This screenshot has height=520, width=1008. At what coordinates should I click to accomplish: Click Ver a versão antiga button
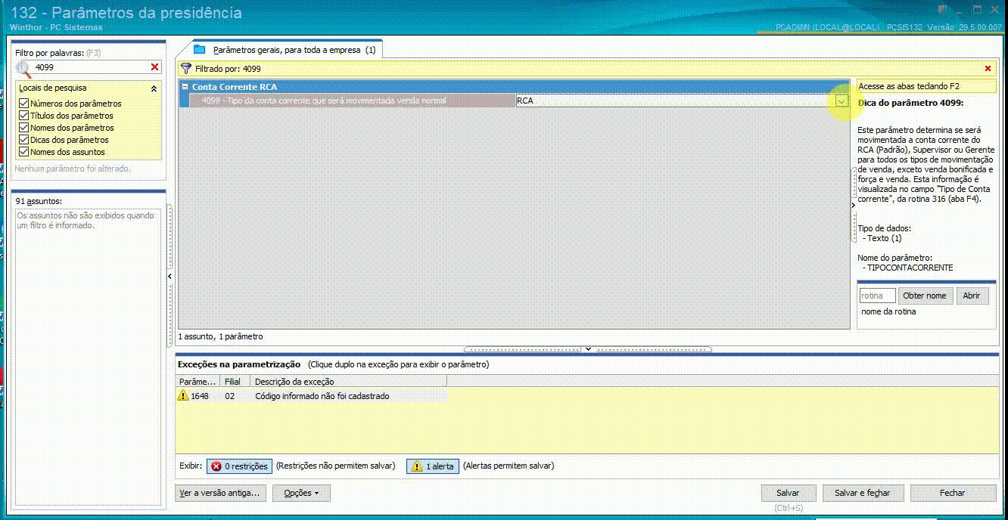221,493
